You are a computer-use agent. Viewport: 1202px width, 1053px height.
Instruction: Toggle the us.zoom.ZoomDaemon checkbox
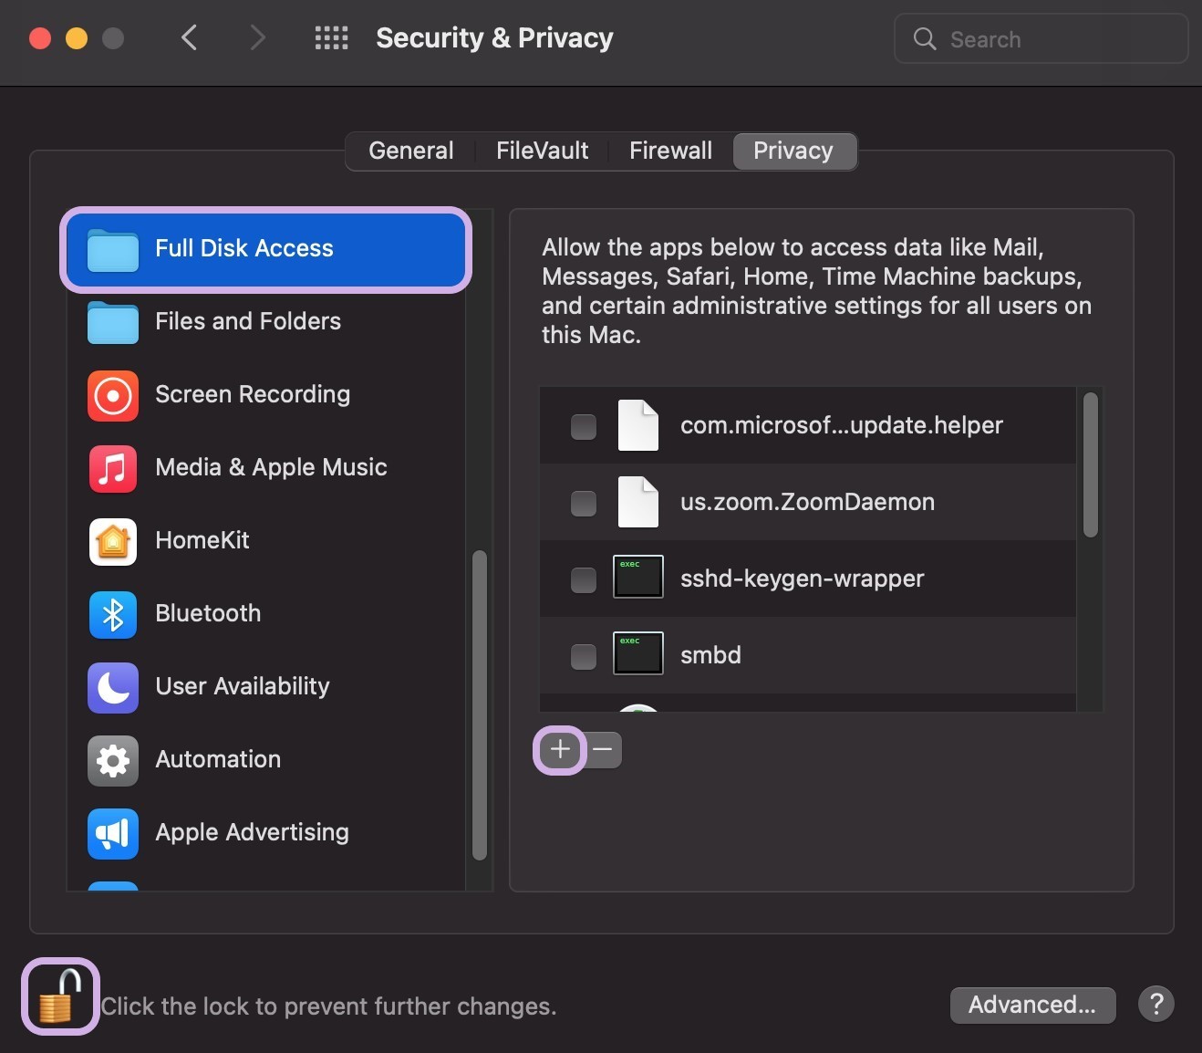coord(583,503)
